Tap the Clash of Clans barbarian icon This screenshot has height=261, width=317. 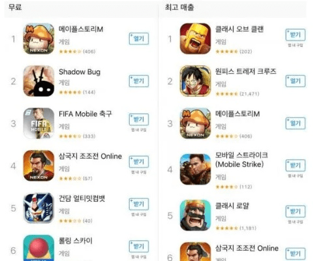point(195,38)
